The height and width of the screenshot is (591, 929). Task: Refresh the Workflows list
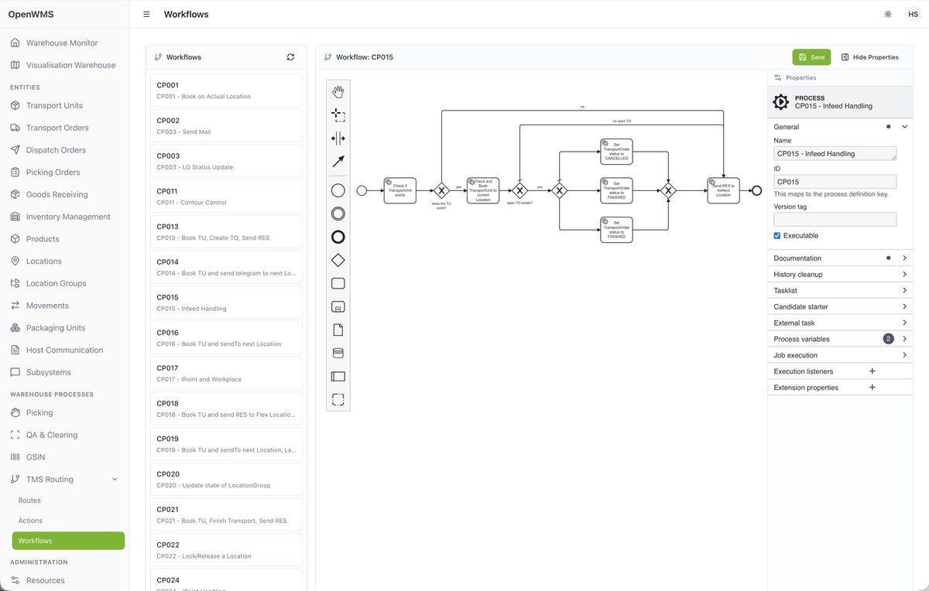(290, 57)
